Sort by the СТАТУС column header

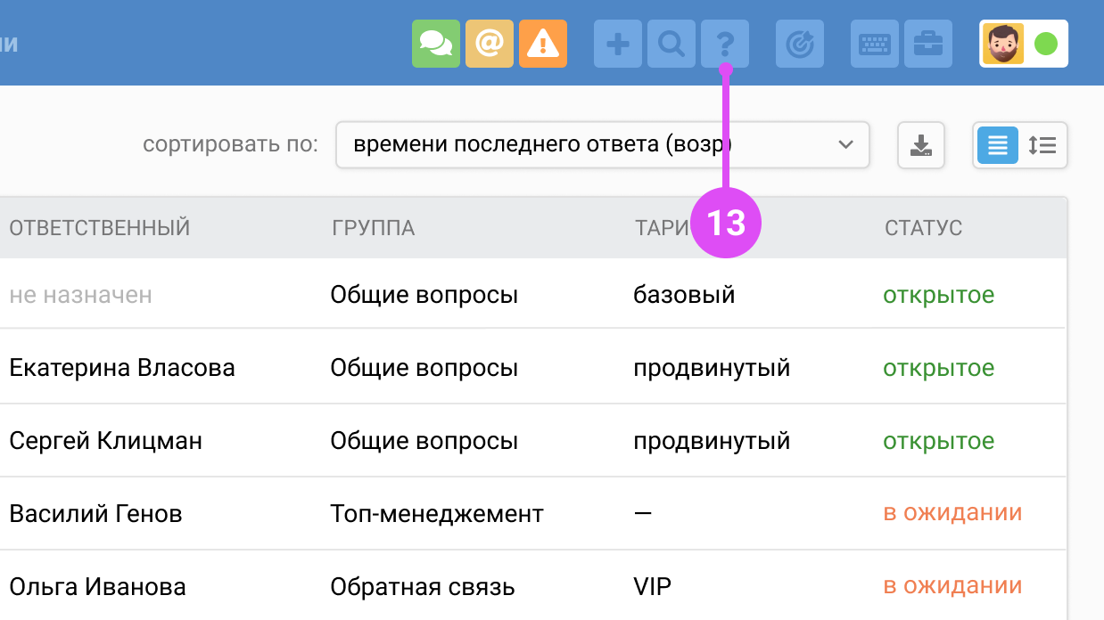tap(923, 227)
